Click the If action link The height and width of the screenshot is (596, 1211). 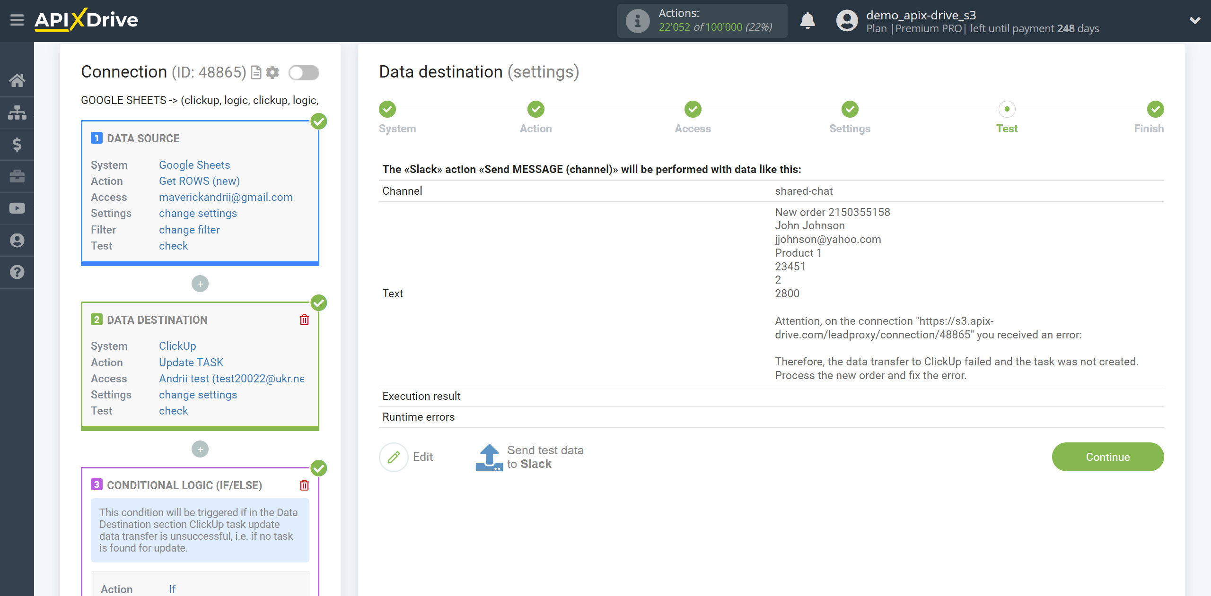172,589
